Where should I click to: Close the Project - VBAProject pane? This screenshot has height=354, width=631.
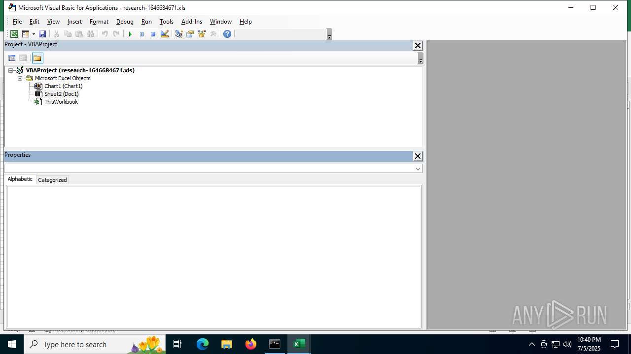[418, 45]
